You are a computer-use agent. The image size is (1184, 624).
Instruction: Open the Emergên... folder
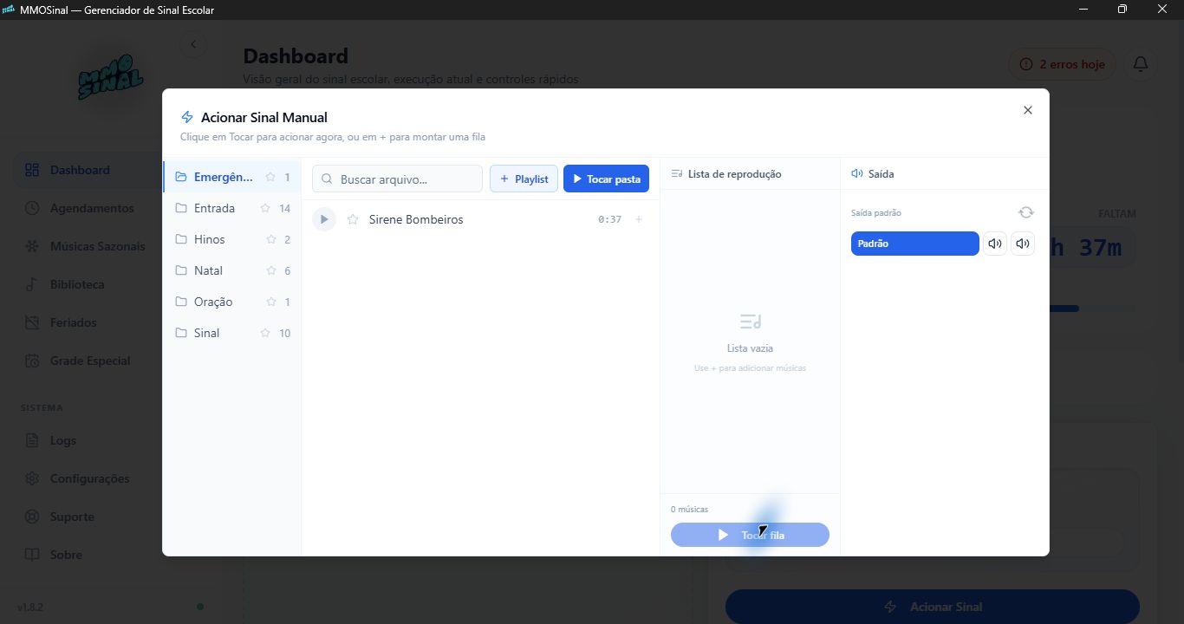click(x=231, y=177)
